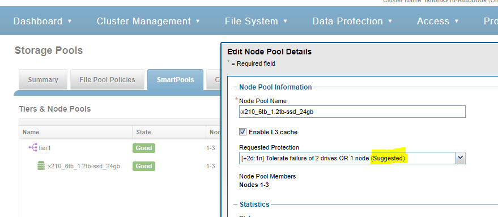Click the 'Nodes 1-3' pool members text

point(254,185)
